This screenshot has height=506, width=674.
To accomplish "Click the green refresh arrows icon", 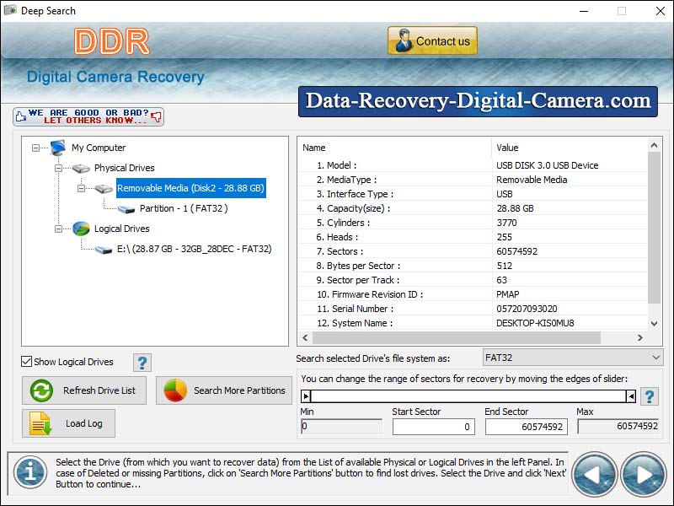I will [41, 390].
